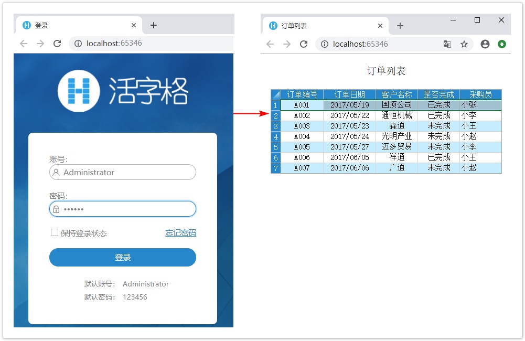
Task: Click customer cell 光明产业
Action: [x=397, y=137]
